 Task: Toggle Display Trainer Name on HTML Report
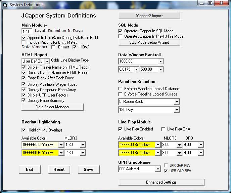pyautogui.click(x=24, y=67)
